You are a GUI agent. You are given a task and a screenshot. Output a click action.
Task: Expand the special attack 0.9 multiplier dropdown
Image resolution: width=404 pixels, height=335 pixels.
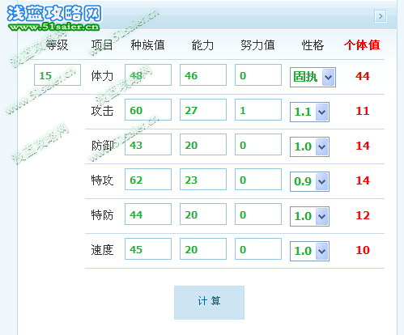coord(309,181)
